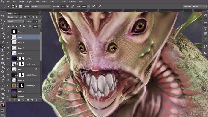The image size is (208, 117).
Task: Show Levels 1 copy visibility box
Action: coord(8,64)
